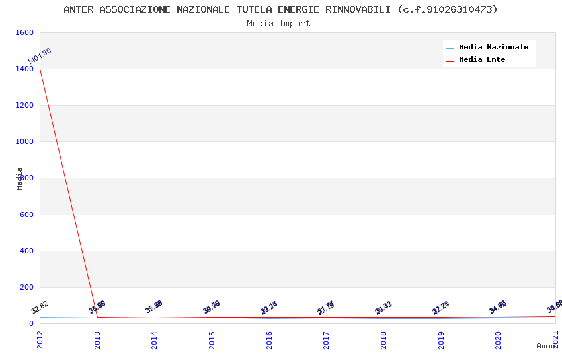Click the 1401.90 data label

point(40,56)
